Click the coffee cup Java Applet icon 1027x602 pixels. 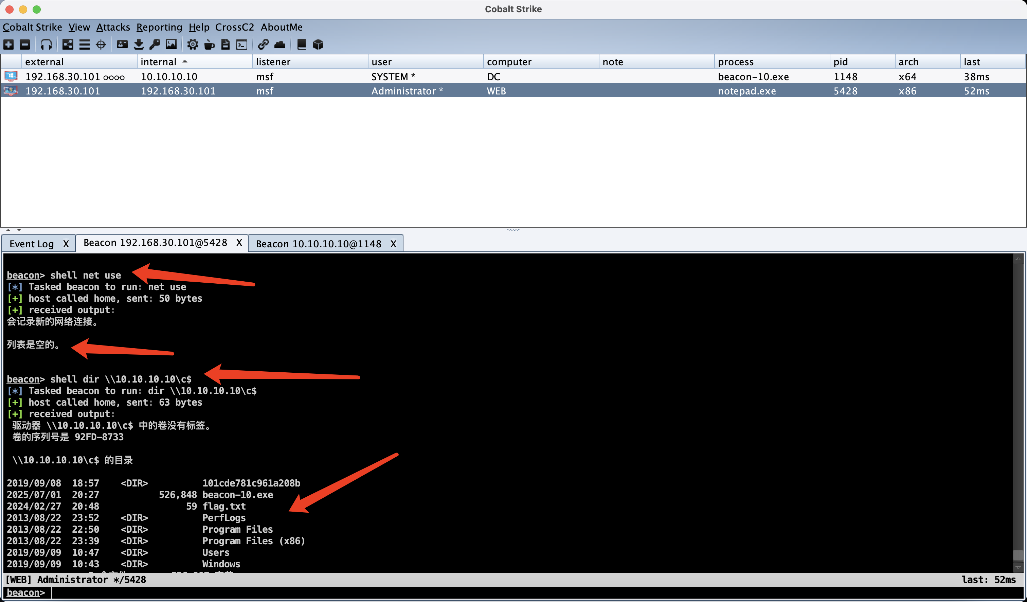tap(209, 45)
